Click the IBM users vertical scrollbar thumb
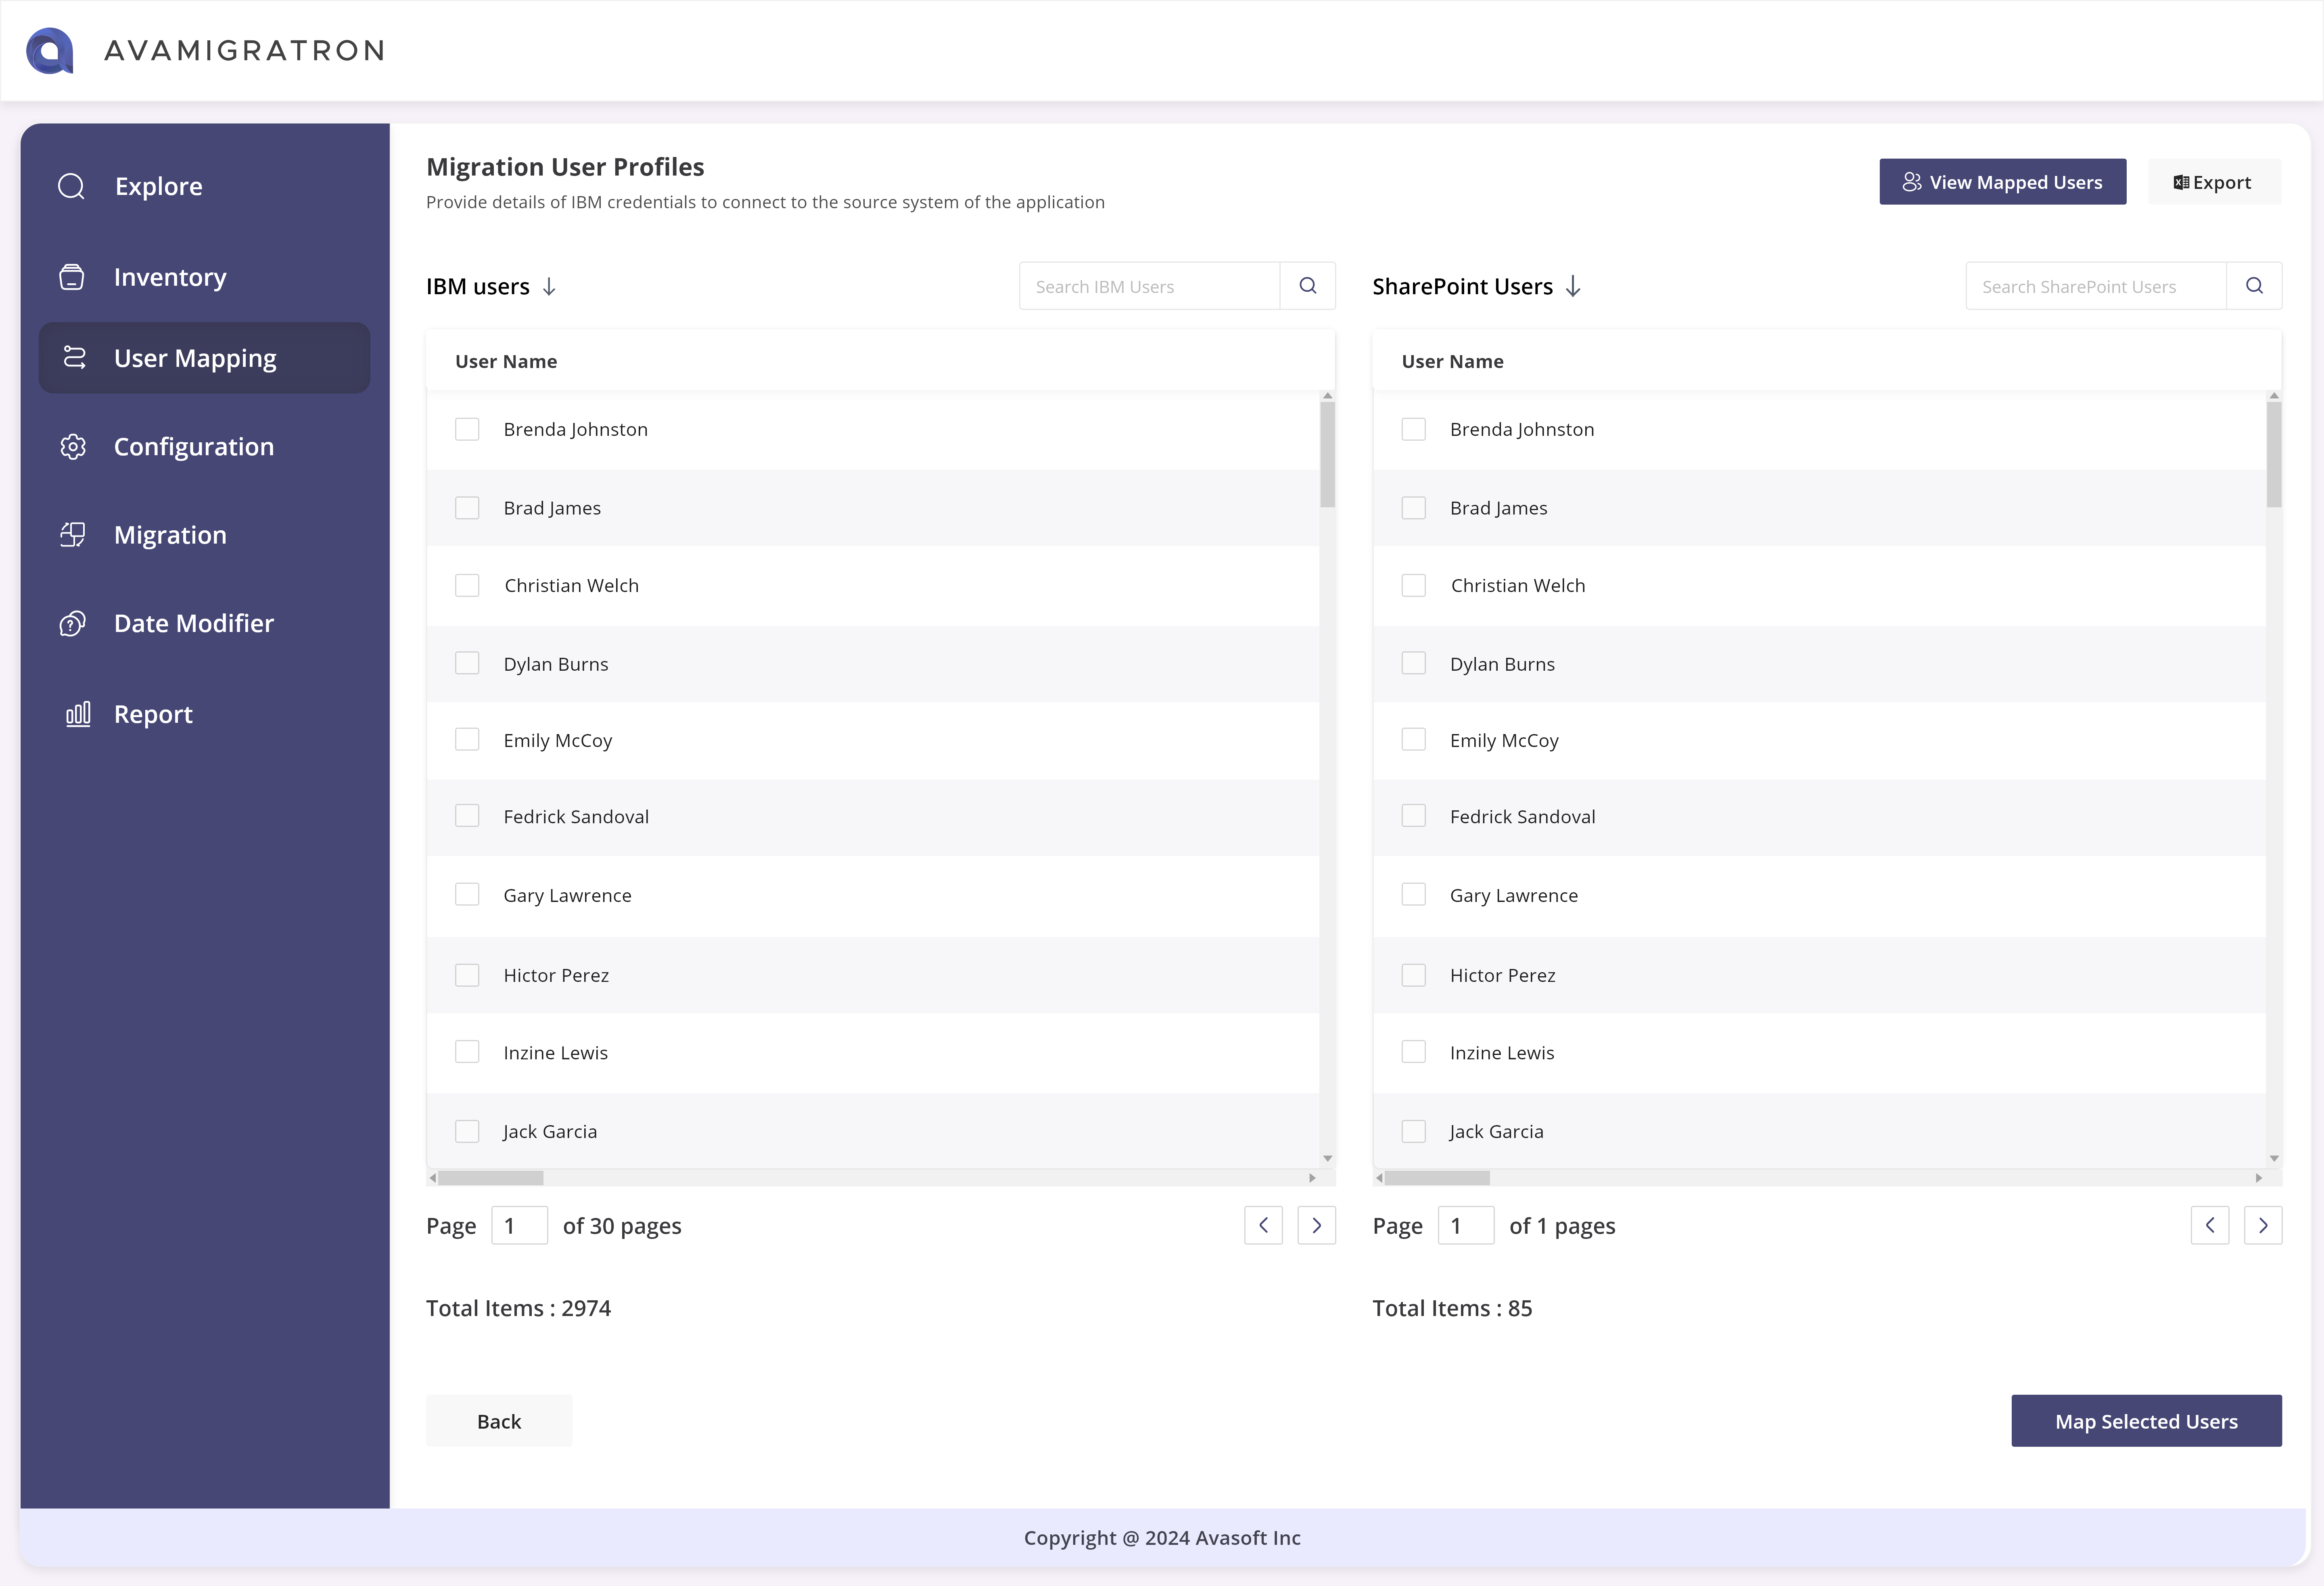This screenshot has height=1586, width=2324. (x=1328, y=455)
